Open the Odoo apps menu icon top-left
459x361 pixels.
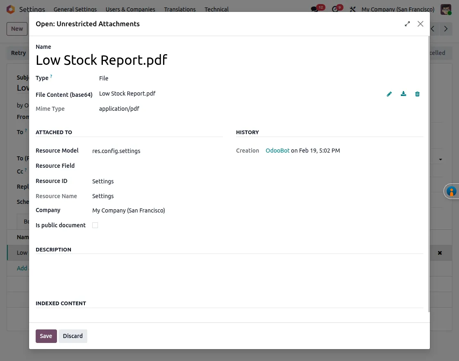(x=11, y=8)
